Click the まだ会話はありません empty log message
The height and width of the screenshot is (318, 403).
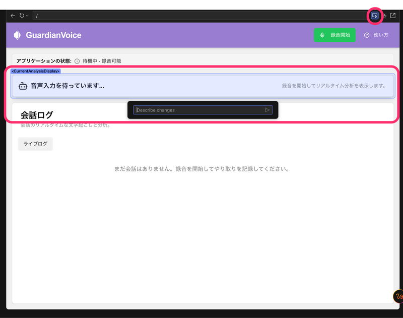[x=202, y=169]
